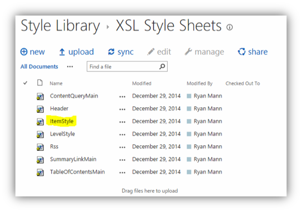The height and width of the screenshot is (212, 302).
Task: Open the Header file
Action: 59,109
